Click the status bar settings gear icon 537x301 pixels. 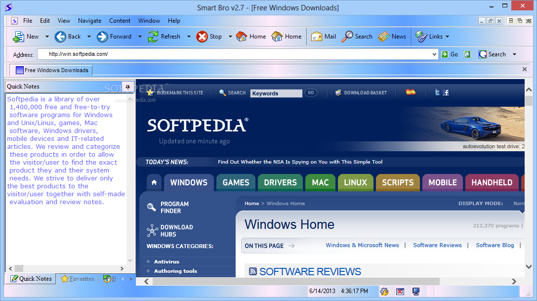coord(384,292)
